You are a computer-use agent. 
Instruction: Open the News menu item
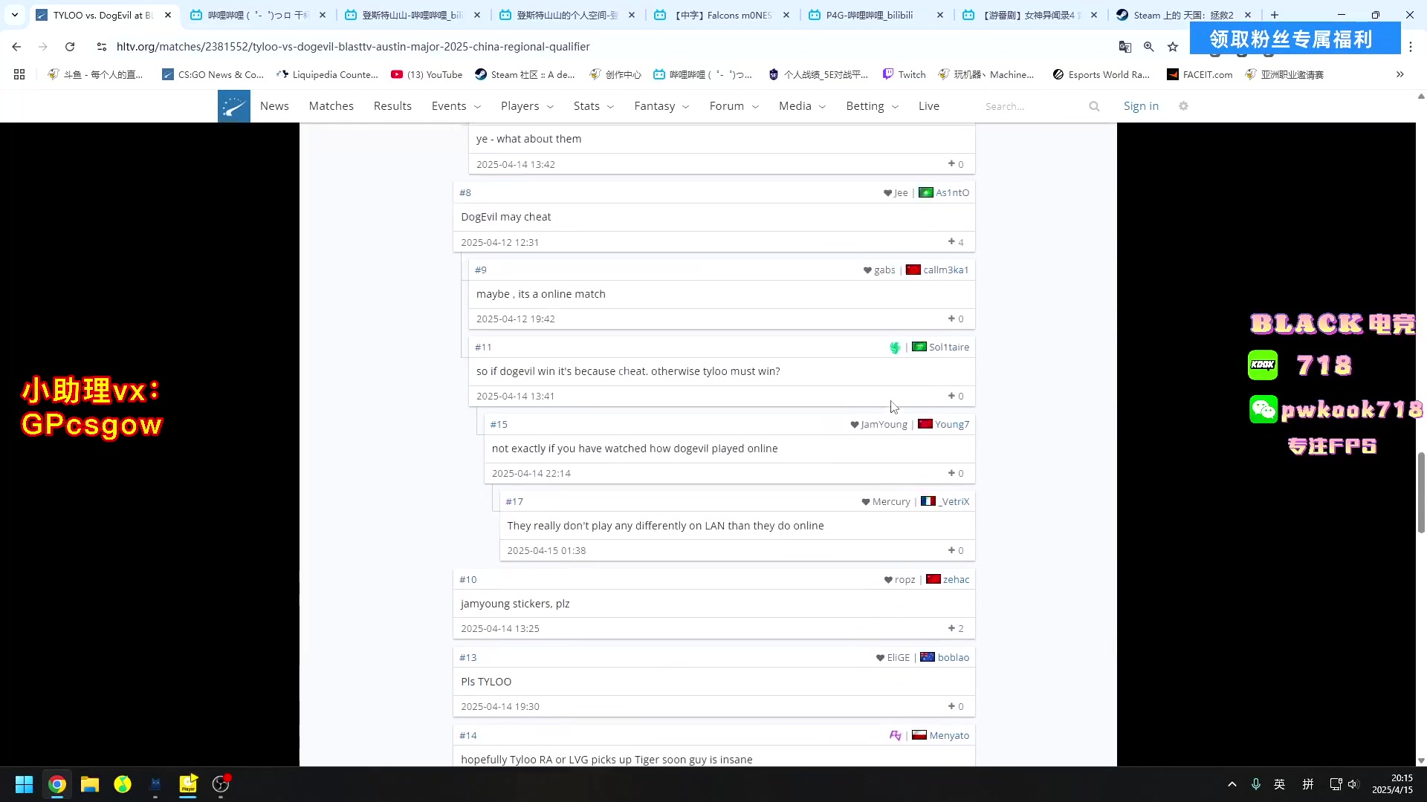274,106
